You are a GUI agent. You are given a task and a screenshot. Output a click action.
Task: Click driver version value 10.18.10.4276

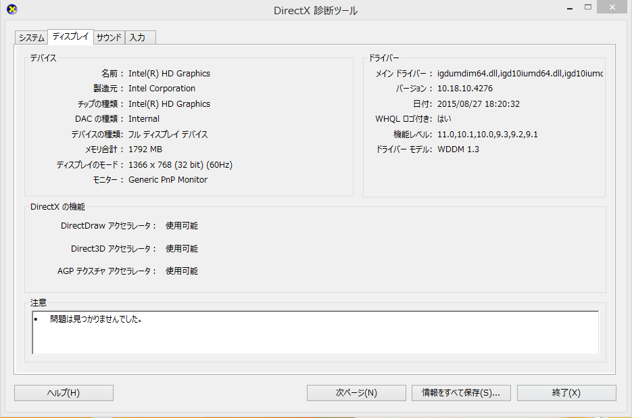point(465,89)
